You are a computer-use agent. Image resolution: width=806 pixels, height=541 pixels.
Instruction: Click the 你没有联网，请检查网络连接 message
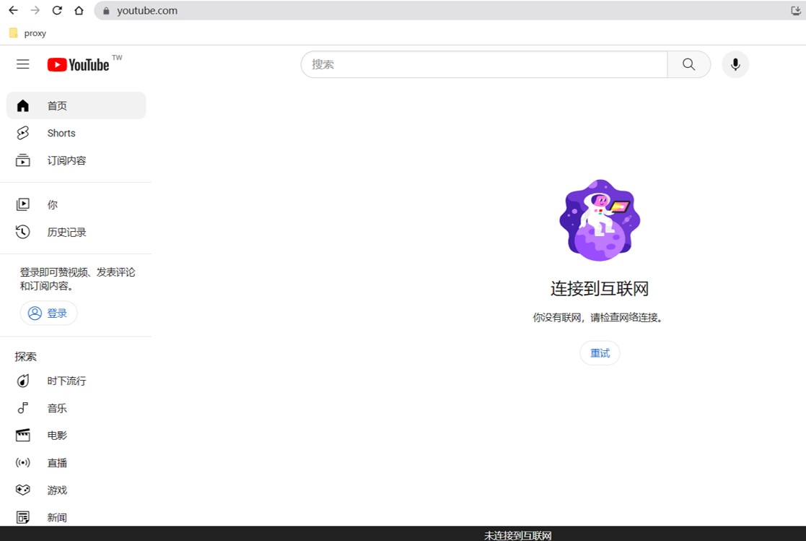click(600, 318)
